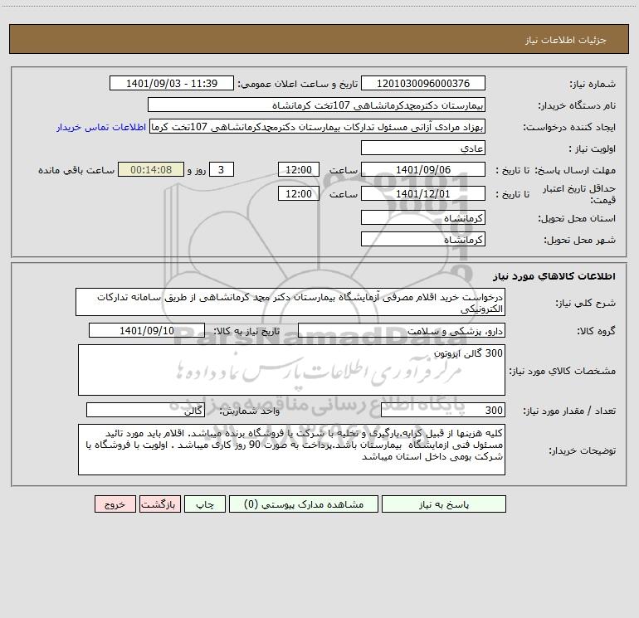Click the label مشخصات کالای مورد نیاز
The image size is (639, 618).
point(563,371)
